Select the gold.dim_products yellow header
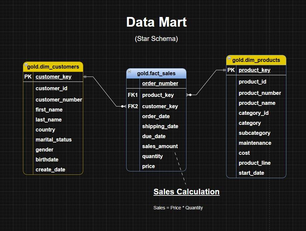Screen dimensions: 306x231 tap(256, 60)
